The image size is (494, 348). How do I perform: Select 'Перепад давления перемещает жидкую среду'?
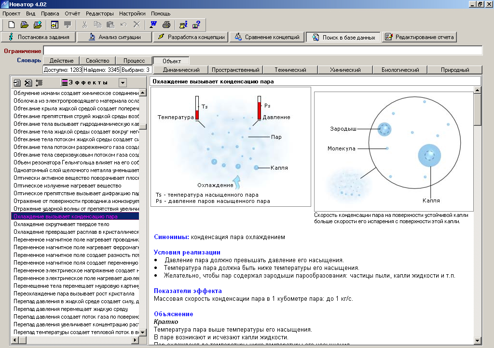(75, 309)
